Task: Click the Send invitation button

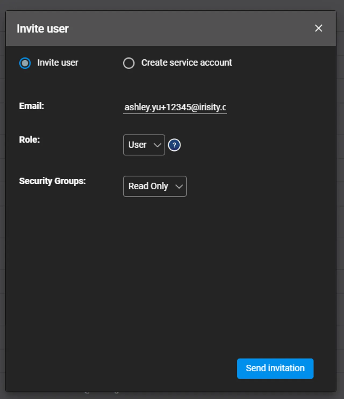Action: (x=275, y=368)
